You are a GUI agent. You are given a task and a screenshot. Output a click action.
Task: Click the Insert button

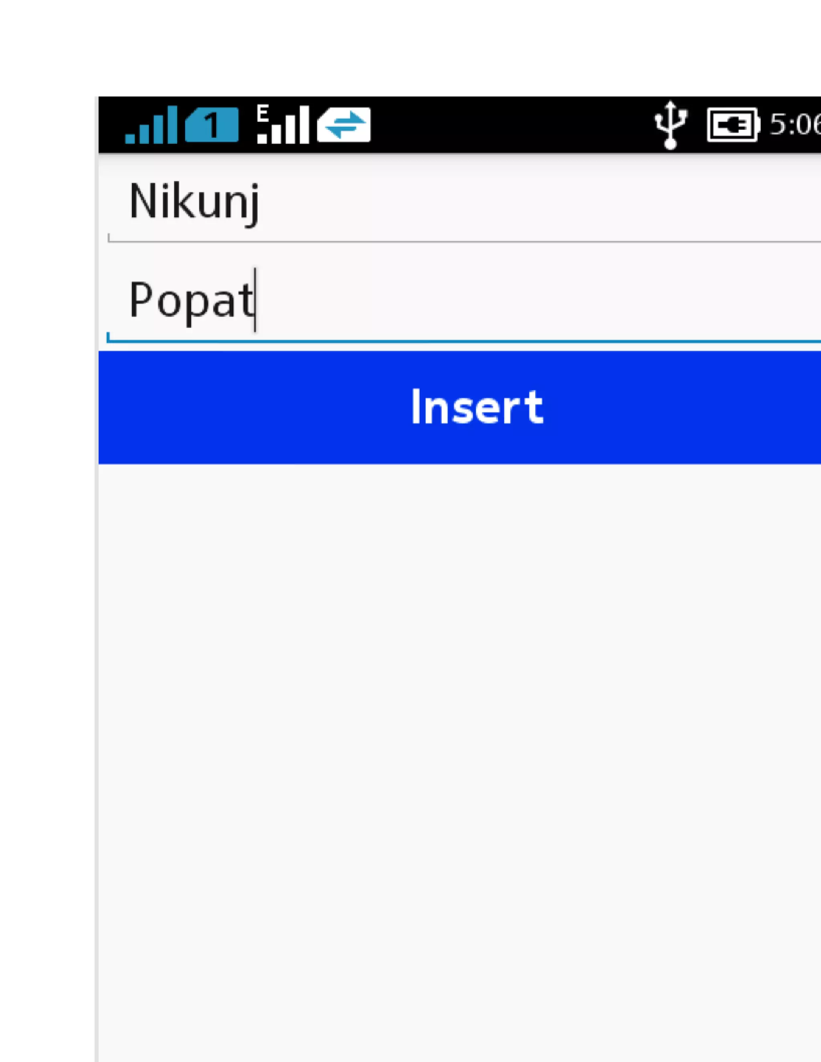(460, 407)
